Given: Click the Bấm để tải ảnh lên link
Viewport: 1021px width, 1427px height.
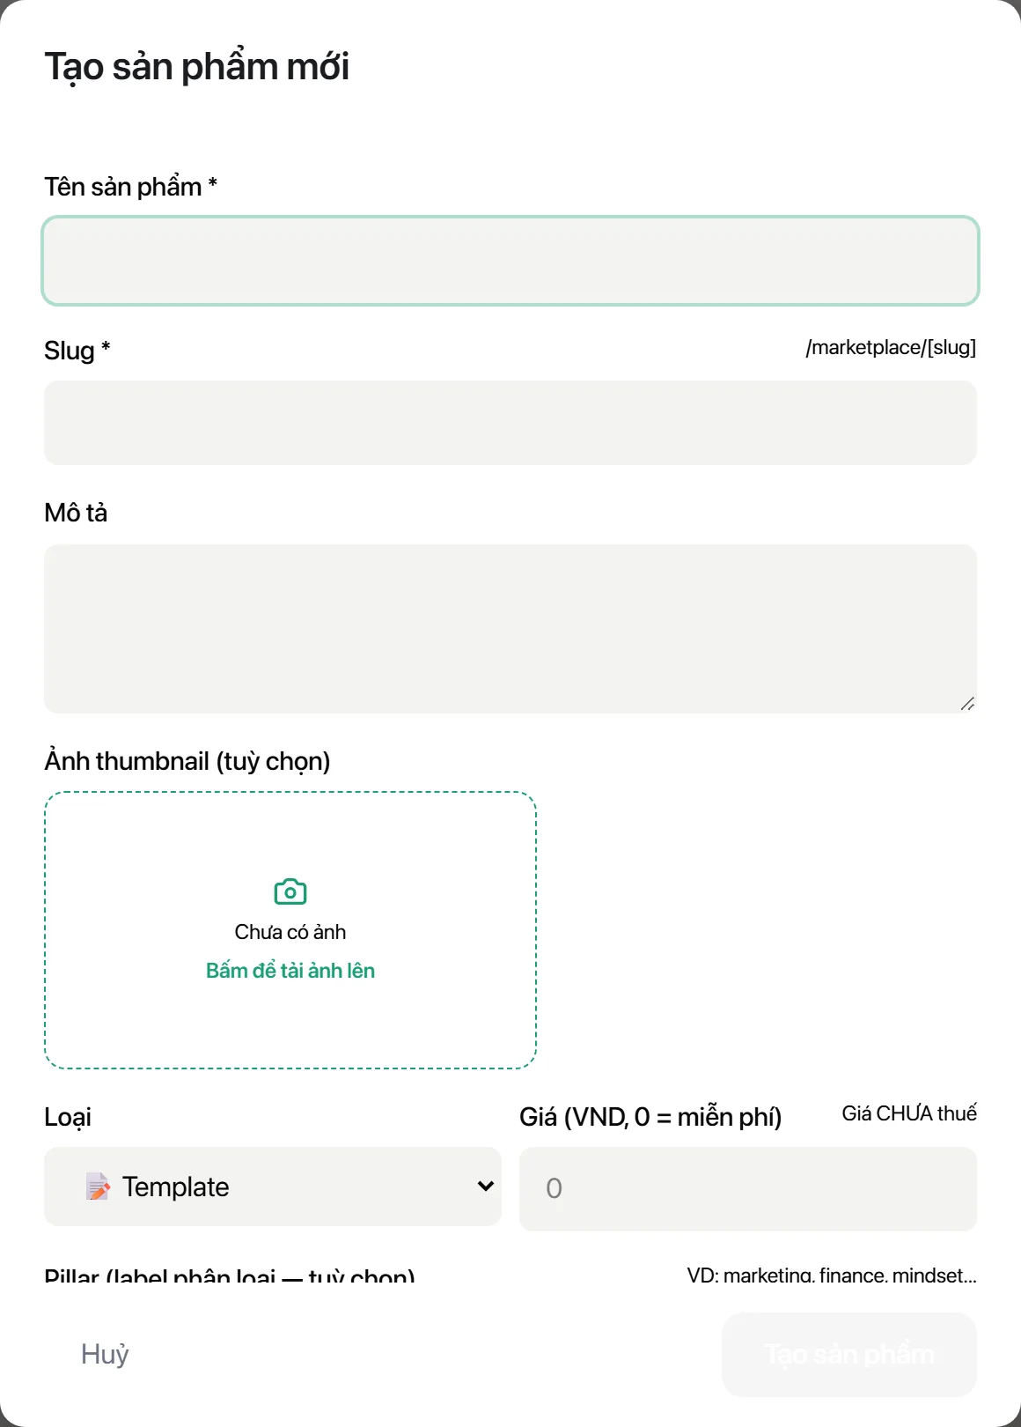Looking at the screenshot, I should (290, 971).
